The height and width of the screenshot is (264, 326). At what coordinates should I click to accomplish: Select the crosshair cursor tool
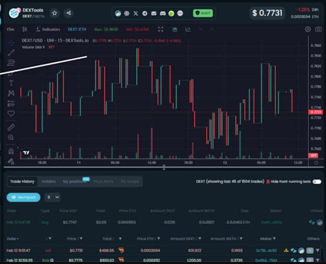pyautogui.click(x=11, y=43)
